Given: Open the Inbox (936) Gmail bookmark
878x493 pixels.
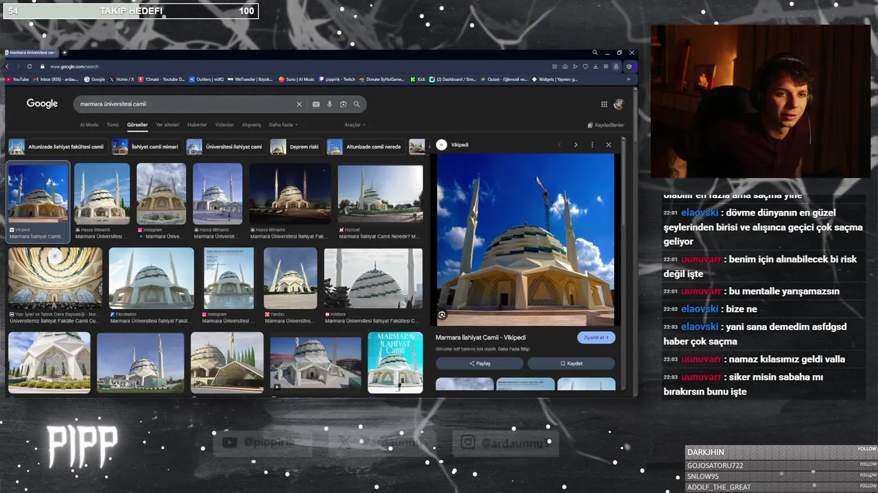Looking at the screenshot, I should click(x=56, y=79).
